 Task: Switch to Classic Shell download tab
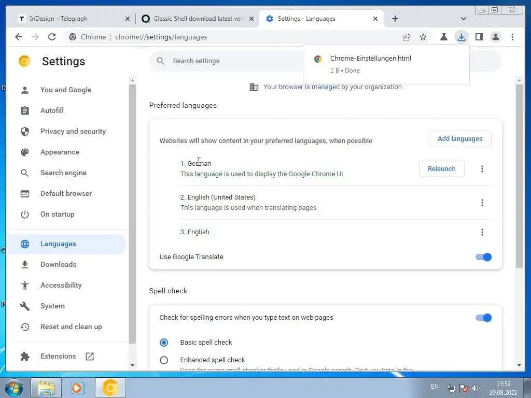(x=198, y=19)
